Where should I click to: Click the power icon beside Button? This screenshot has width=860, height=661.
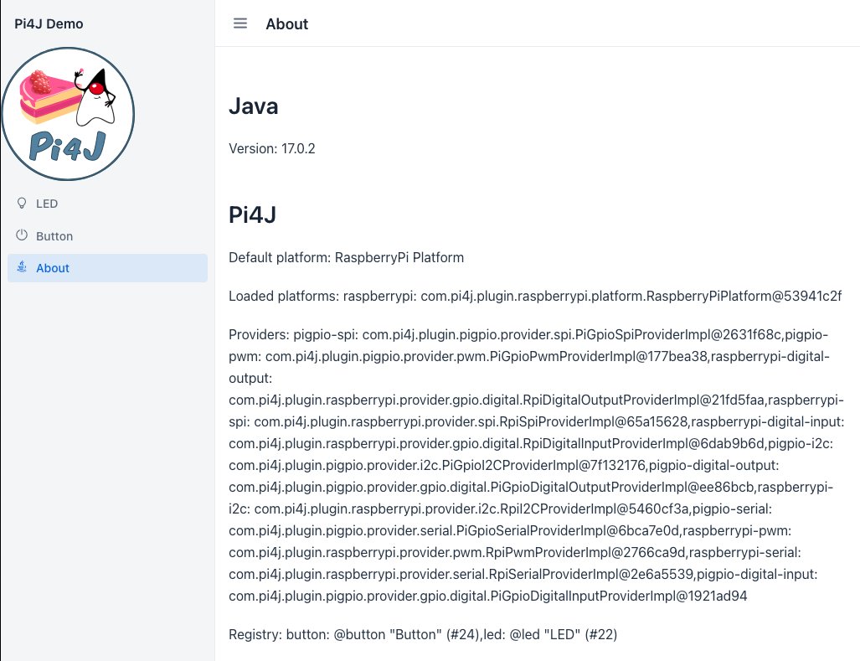pos(22,235)
